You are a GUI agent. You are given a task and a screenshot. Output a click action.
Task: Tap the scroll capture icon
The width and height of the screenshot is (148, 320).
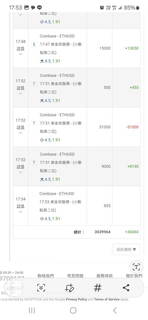pyautogui.click(x=41, y=288)
